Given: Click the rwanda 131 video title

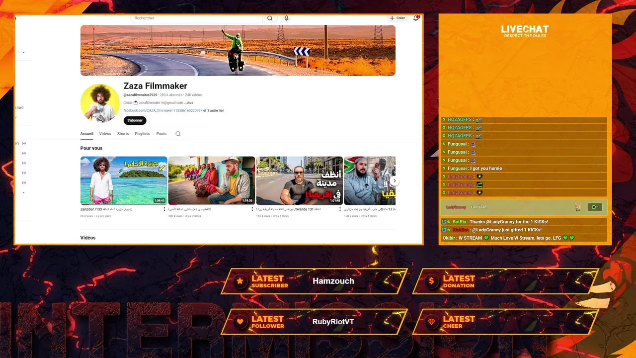Looking at the screenshot, I should coord(289,209).
